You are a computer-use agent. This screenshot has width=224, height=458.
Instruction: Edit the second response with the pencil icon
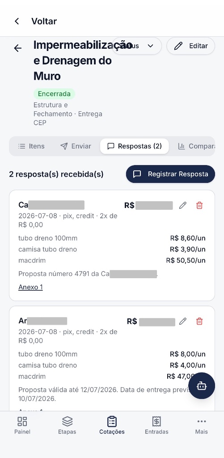pos(183,321)
